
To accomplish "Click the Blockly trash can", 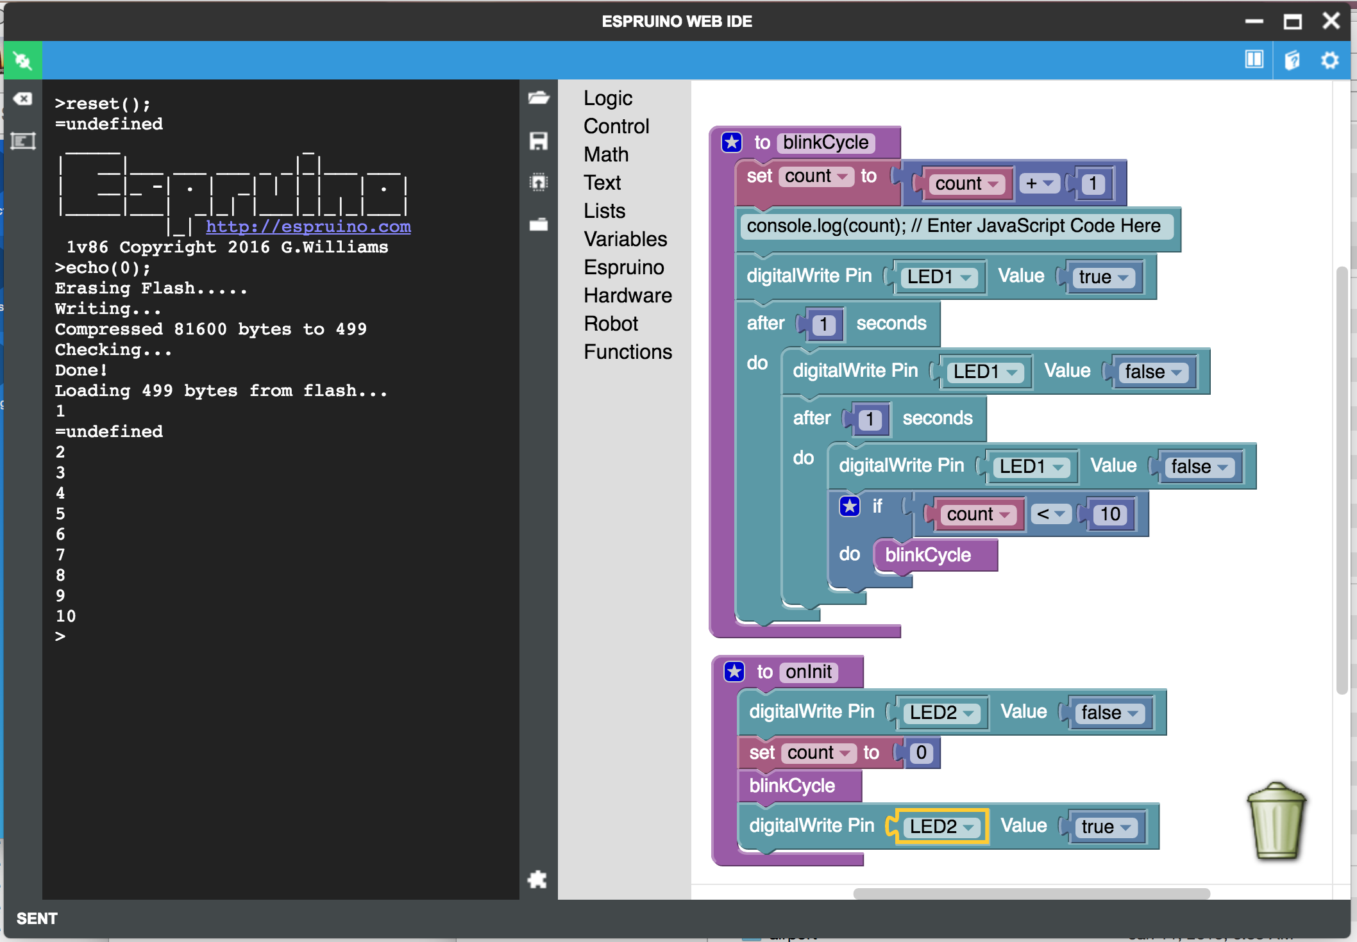I will tap(1276, 820).
